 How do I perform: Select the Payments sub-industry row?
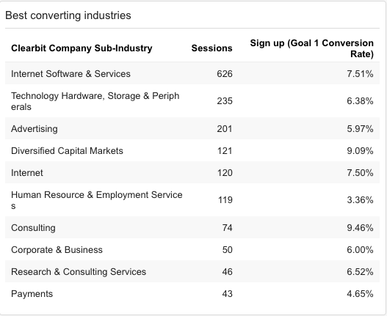point(192,293)
